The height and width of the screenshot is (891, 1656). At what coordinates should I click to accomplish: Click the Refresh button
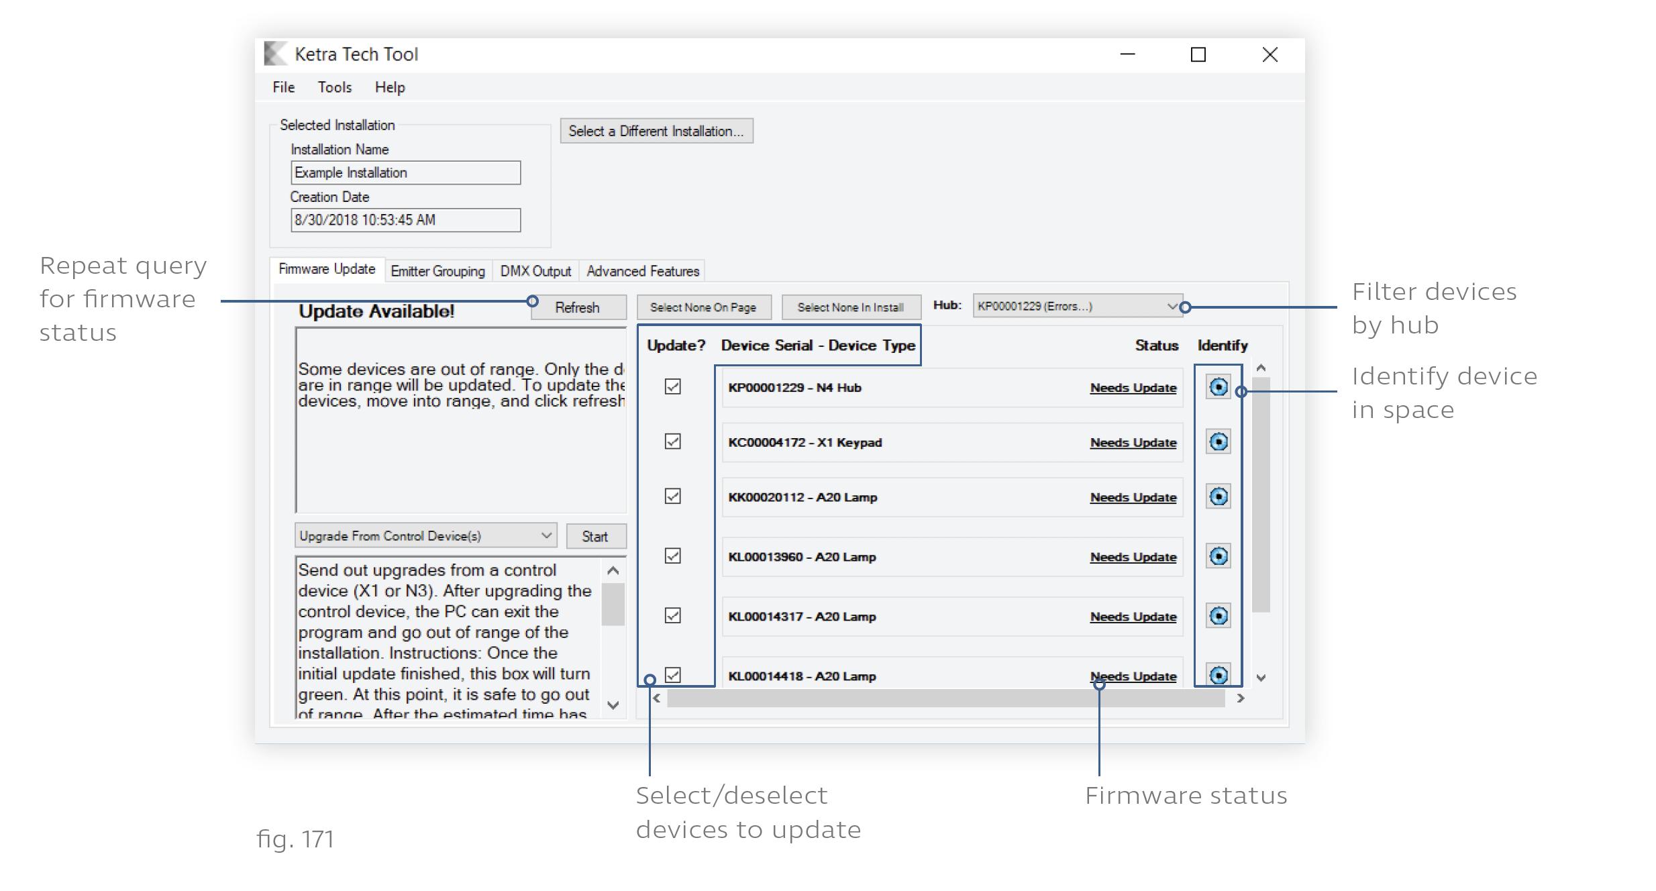pos(577,308)
